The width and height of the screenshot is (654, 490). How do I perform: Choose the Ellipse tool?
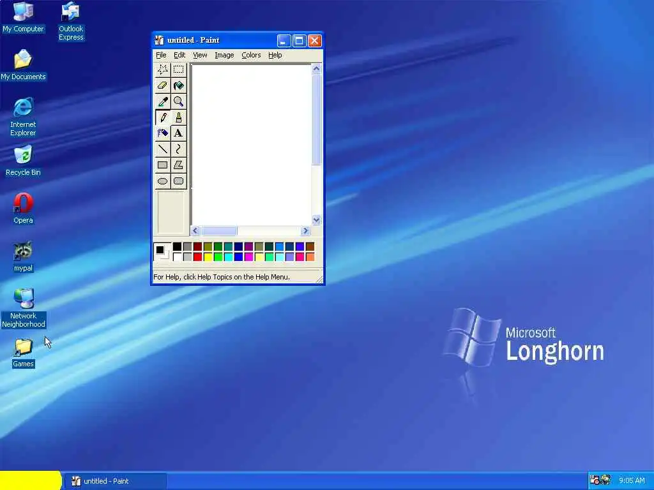[x=163, y=181]
